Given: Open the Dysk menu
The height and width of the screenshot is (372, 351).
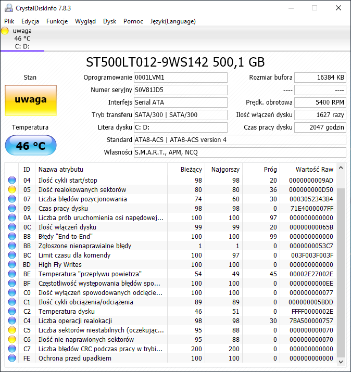Looking at the screenshot, I should [109, 21].
